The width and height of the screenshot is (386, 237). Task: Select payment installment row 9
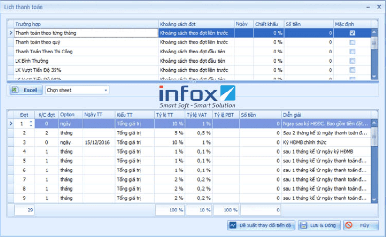[189, 198]
